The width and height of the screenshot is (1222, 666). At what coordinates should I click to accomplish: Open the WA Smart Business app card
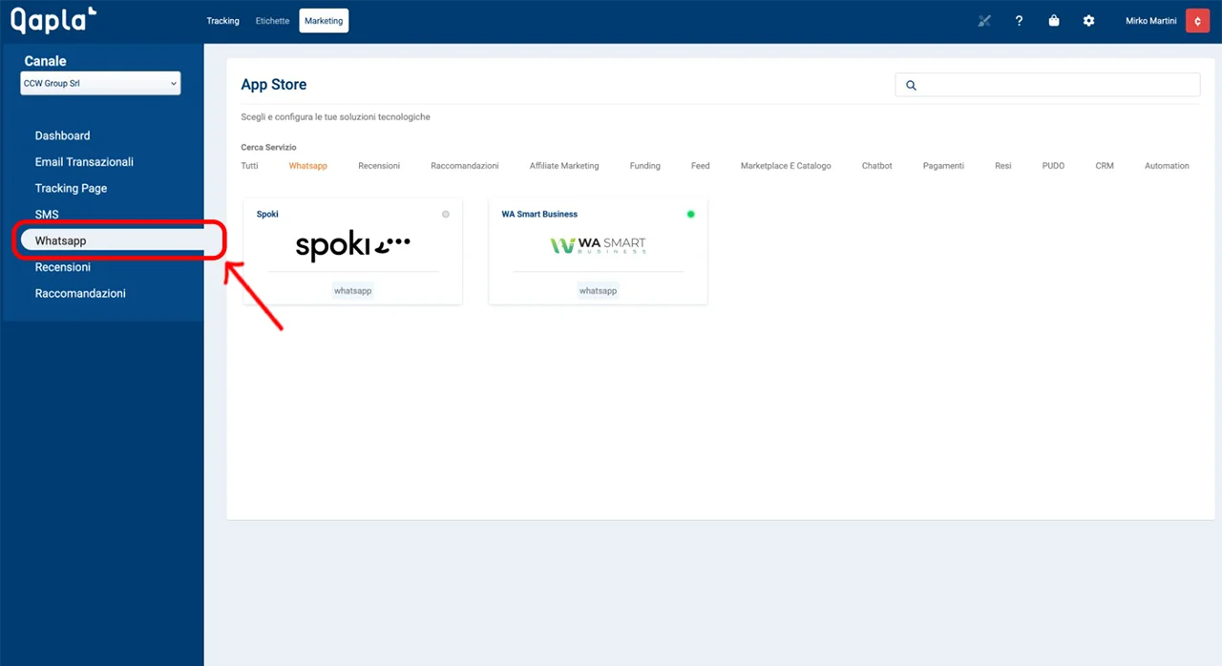pos(598,251)
